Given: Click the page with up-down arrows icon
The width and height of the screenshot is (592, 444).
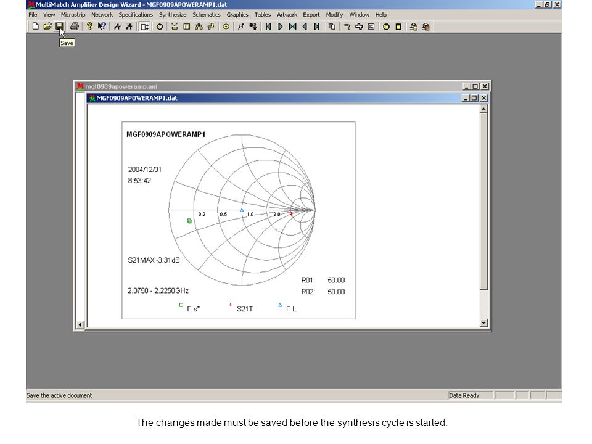Looking at the screenshot, I should 144,27.
